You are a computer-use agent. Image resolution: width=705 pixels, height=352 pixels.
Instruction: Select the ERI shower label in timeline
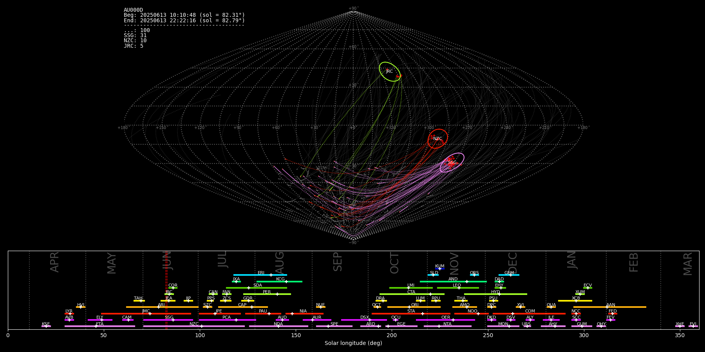click(261, 273)
